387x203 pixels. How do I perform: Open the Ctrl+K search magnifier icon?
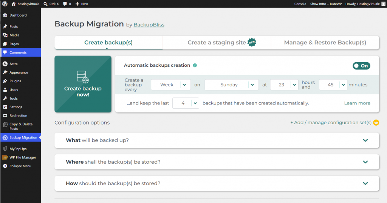[x=45, y=4]
